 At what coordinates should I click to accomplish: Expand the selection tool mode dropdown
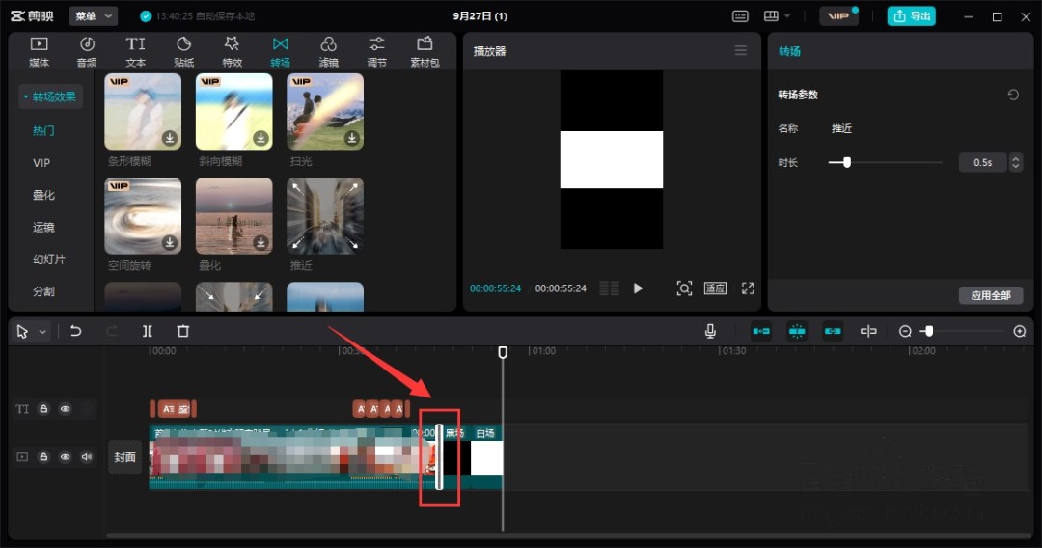(42, 332)
